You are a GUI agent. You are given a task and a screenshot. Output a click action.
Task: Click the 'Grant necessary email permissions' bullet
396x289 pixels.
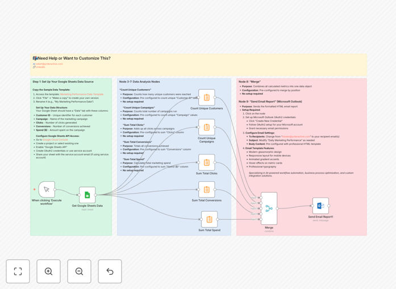(x=269, y=128)
